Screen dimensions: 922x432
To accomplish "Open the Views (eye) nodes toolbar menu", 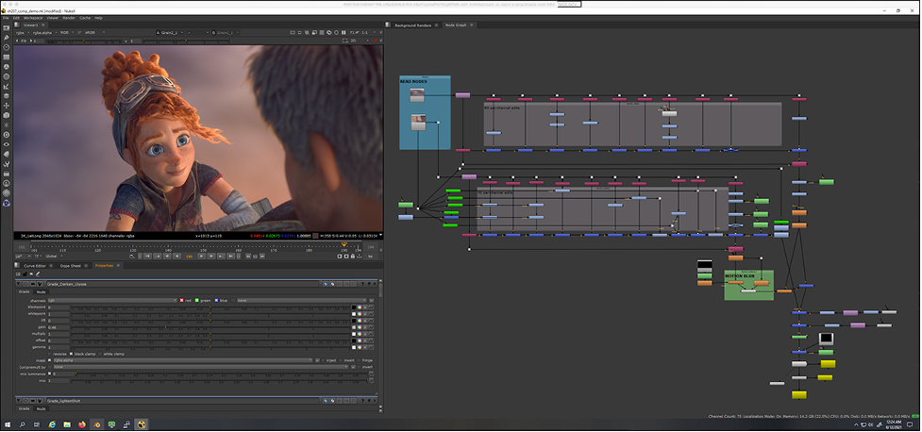I will 7,144.
